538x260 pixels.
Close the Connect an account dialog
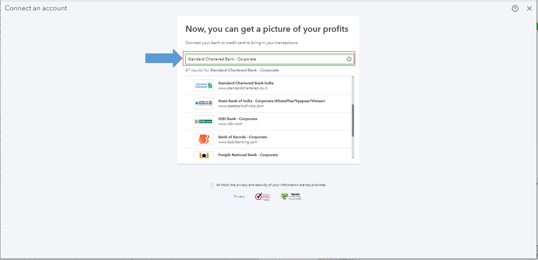[x=529, y=9]
